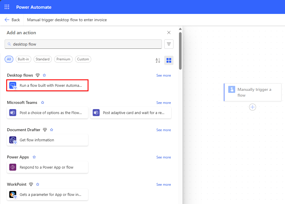The image size is (285, 204).
Task: Select the Custom filter chip
Action: click(x=83, y=59)
